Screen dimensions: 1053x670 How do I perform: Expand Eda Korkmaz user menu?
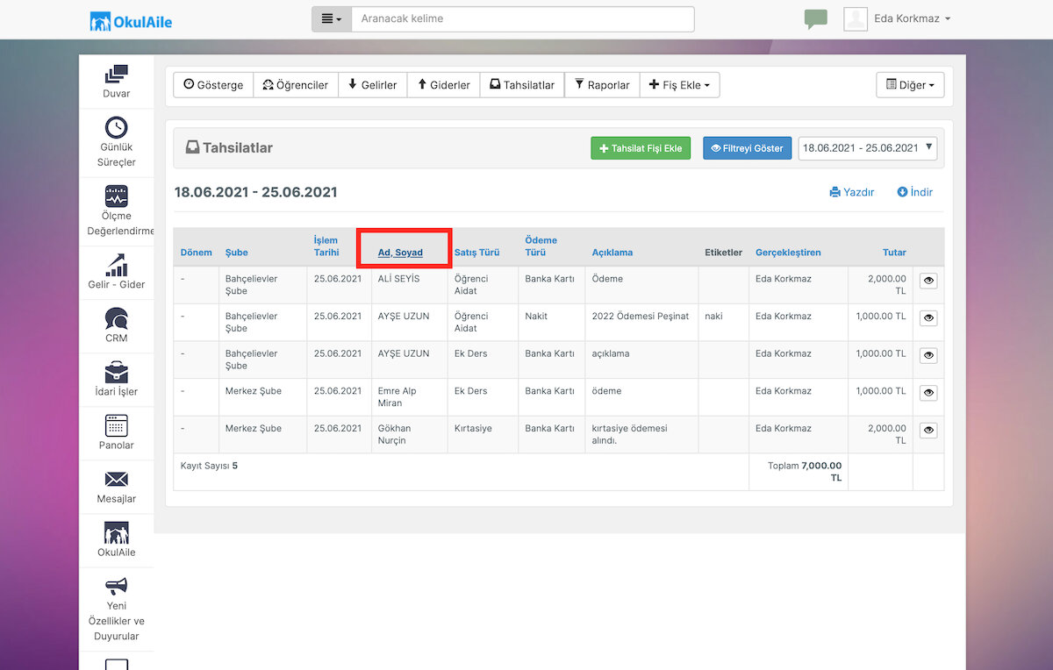click(913, 18)
